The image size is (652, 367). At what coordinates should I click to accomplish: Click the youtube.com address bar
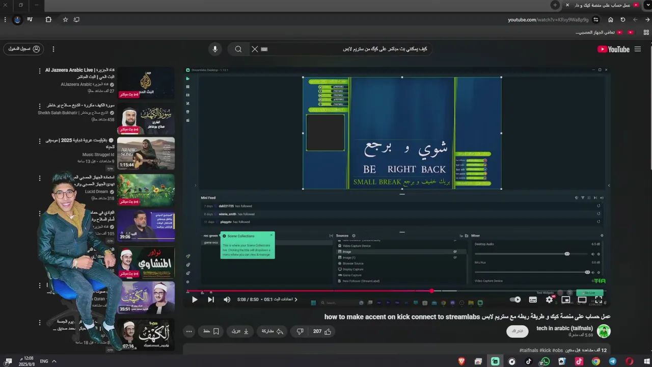[x=548, y=20]
